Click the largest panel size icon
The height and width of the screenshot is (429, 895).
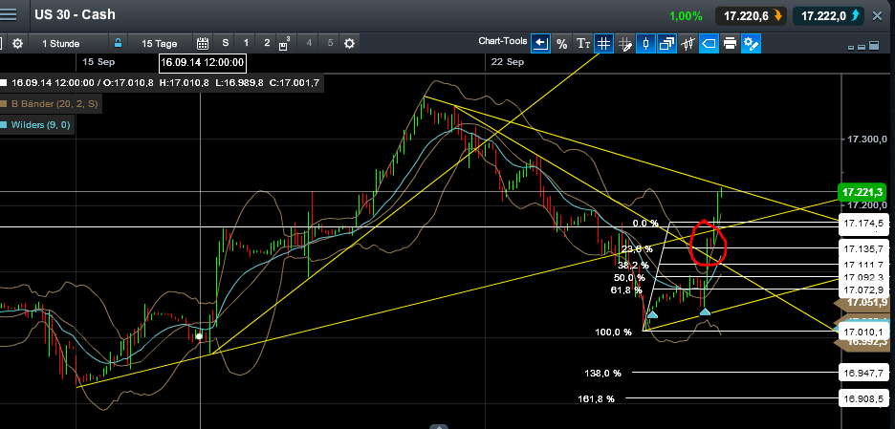[x=874, y=46]
